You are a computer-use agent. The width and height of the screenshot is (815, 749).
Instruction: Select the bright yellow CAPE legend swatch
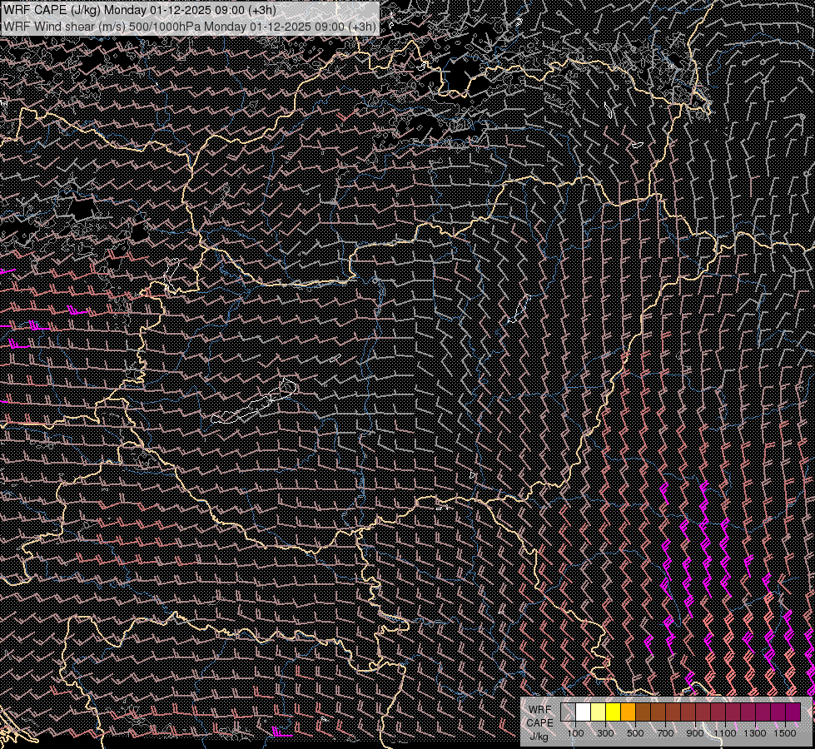[x=614, y=712]
